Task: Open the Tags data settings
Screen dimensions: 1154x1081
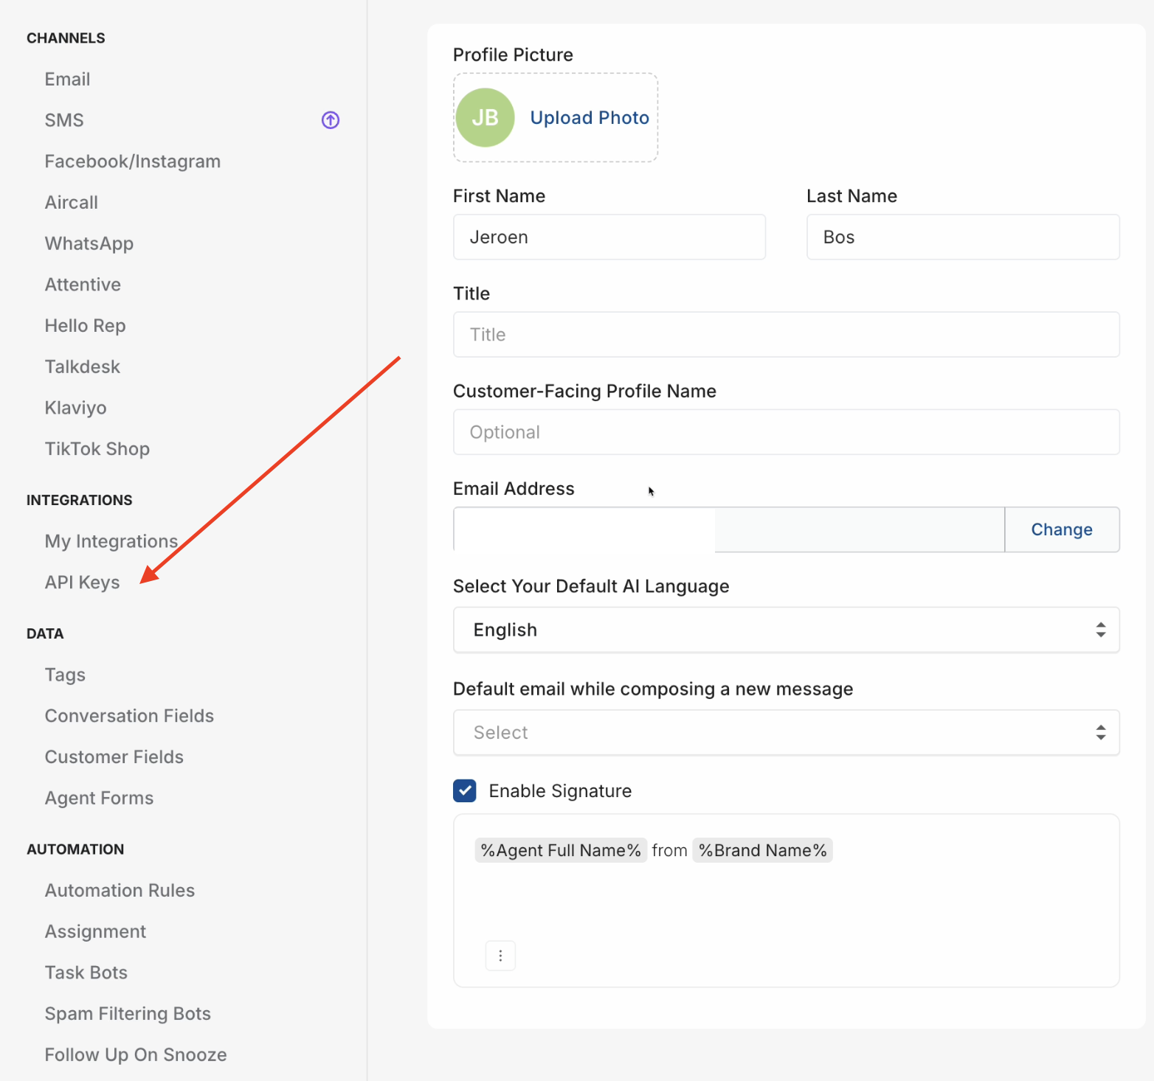Action: tap(65, 675)
